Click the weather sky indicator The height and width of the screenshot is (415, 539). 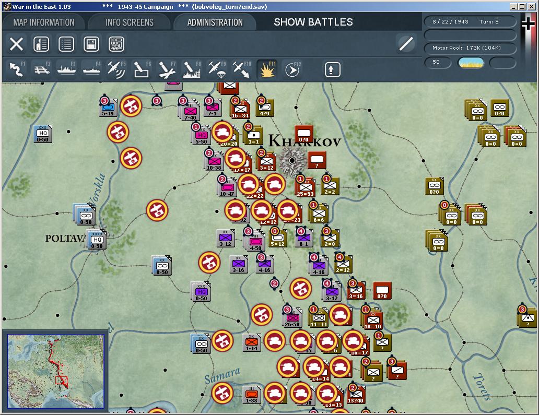pos(471,63)
